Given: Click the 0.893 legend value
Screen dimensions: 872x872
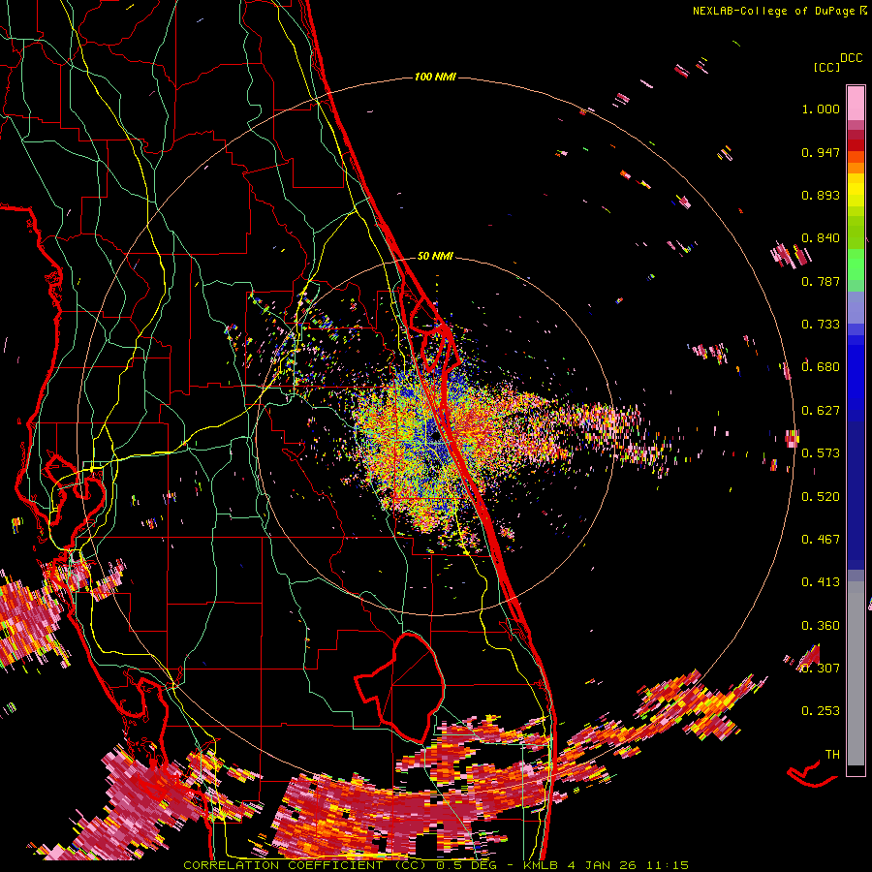Looking at the screenshot, I should (821, 195).
